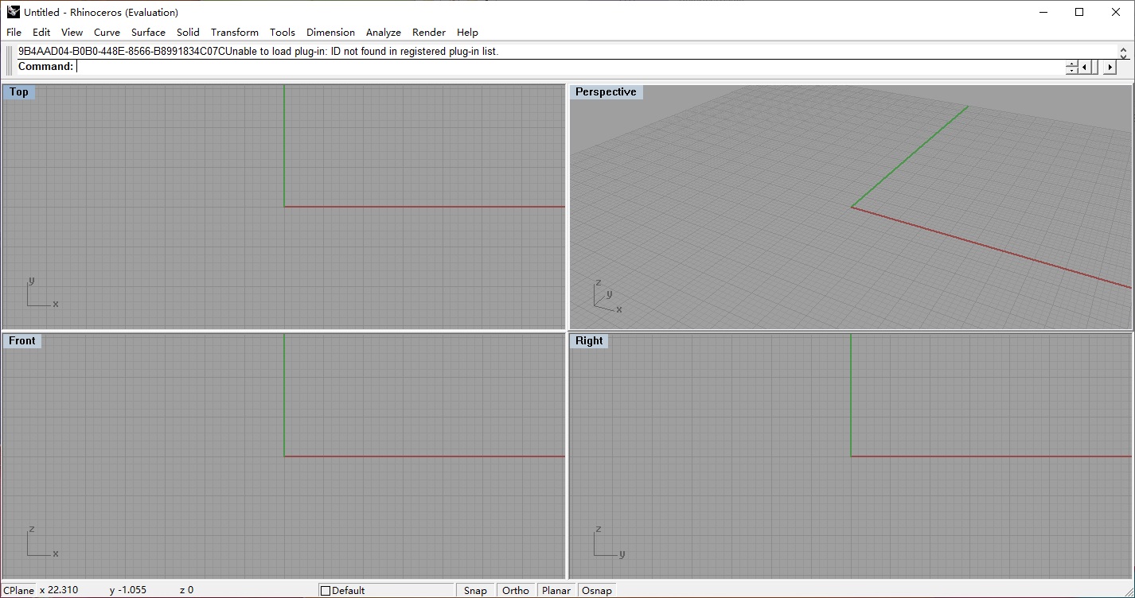Open the Render menu
The image size is (1135, 598).
tap(429, 33)
